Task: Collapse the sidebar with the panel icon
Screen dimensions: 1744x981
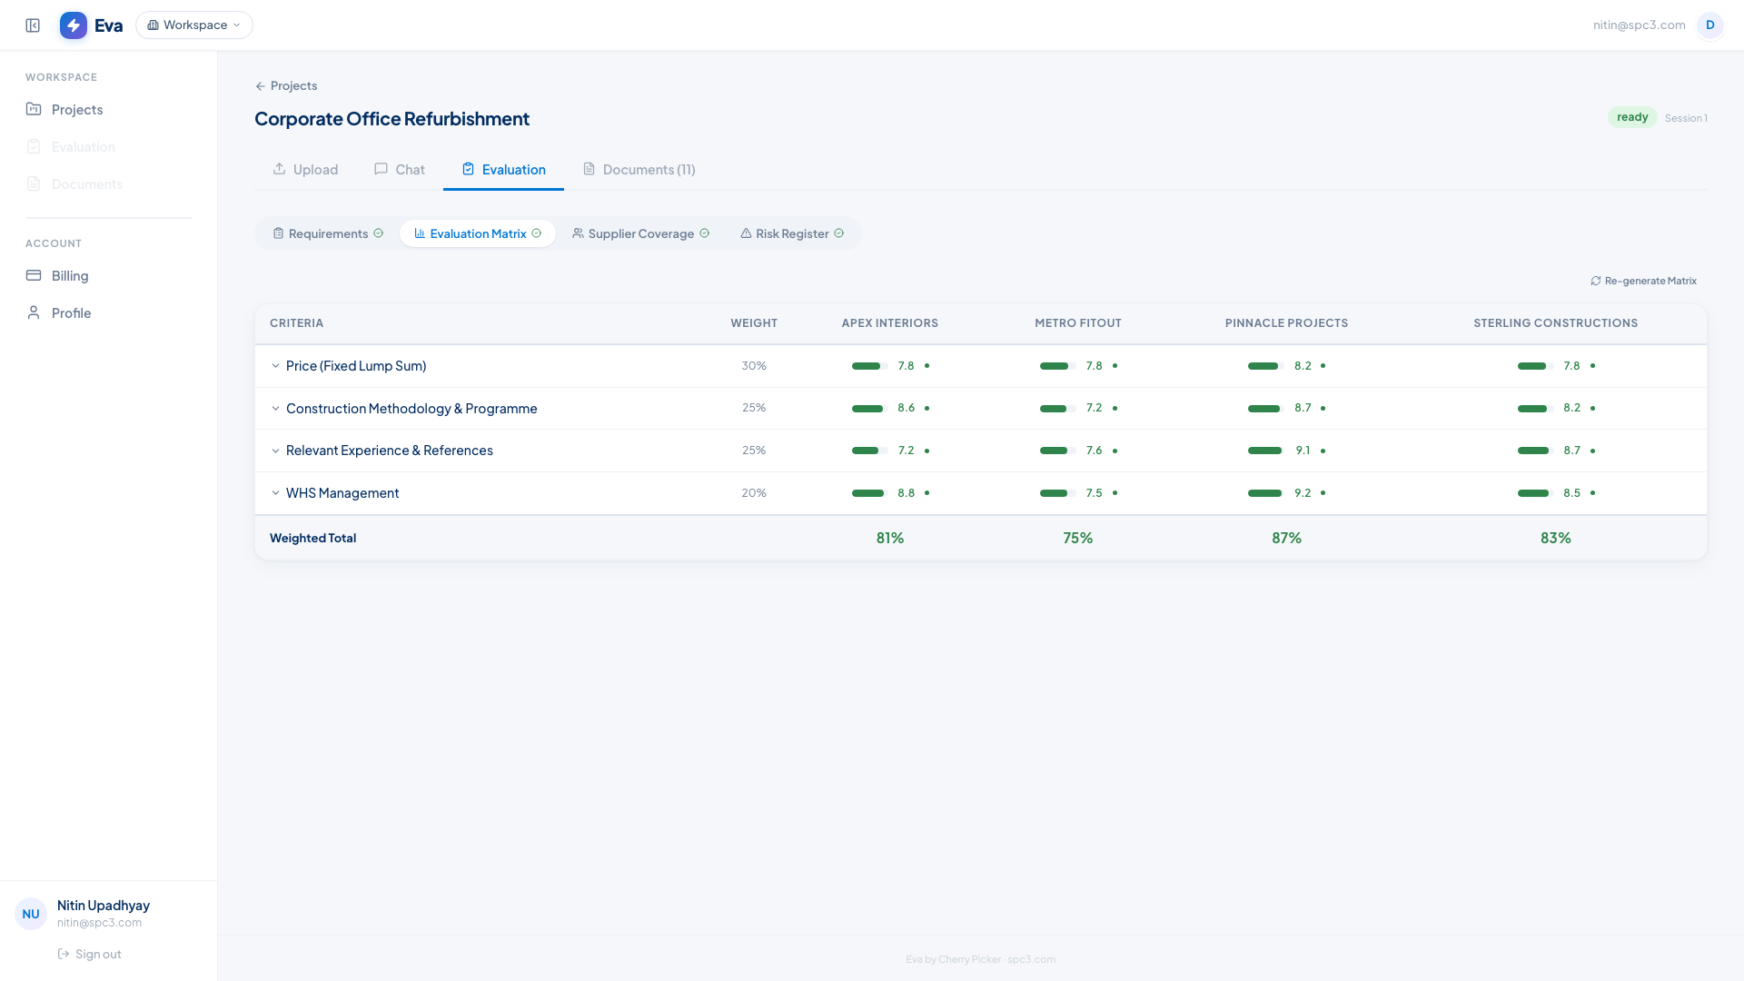Action: 33,25
